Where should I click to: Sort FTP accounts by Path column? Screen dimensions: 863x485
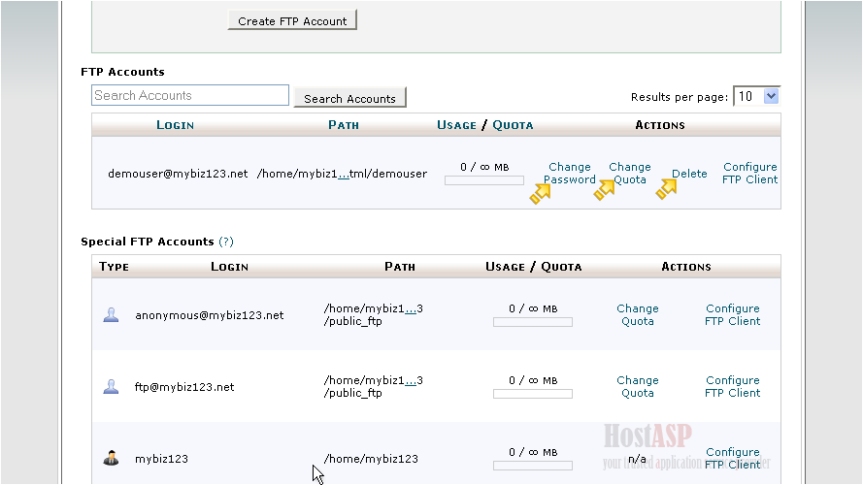click(x=344, y=125)
